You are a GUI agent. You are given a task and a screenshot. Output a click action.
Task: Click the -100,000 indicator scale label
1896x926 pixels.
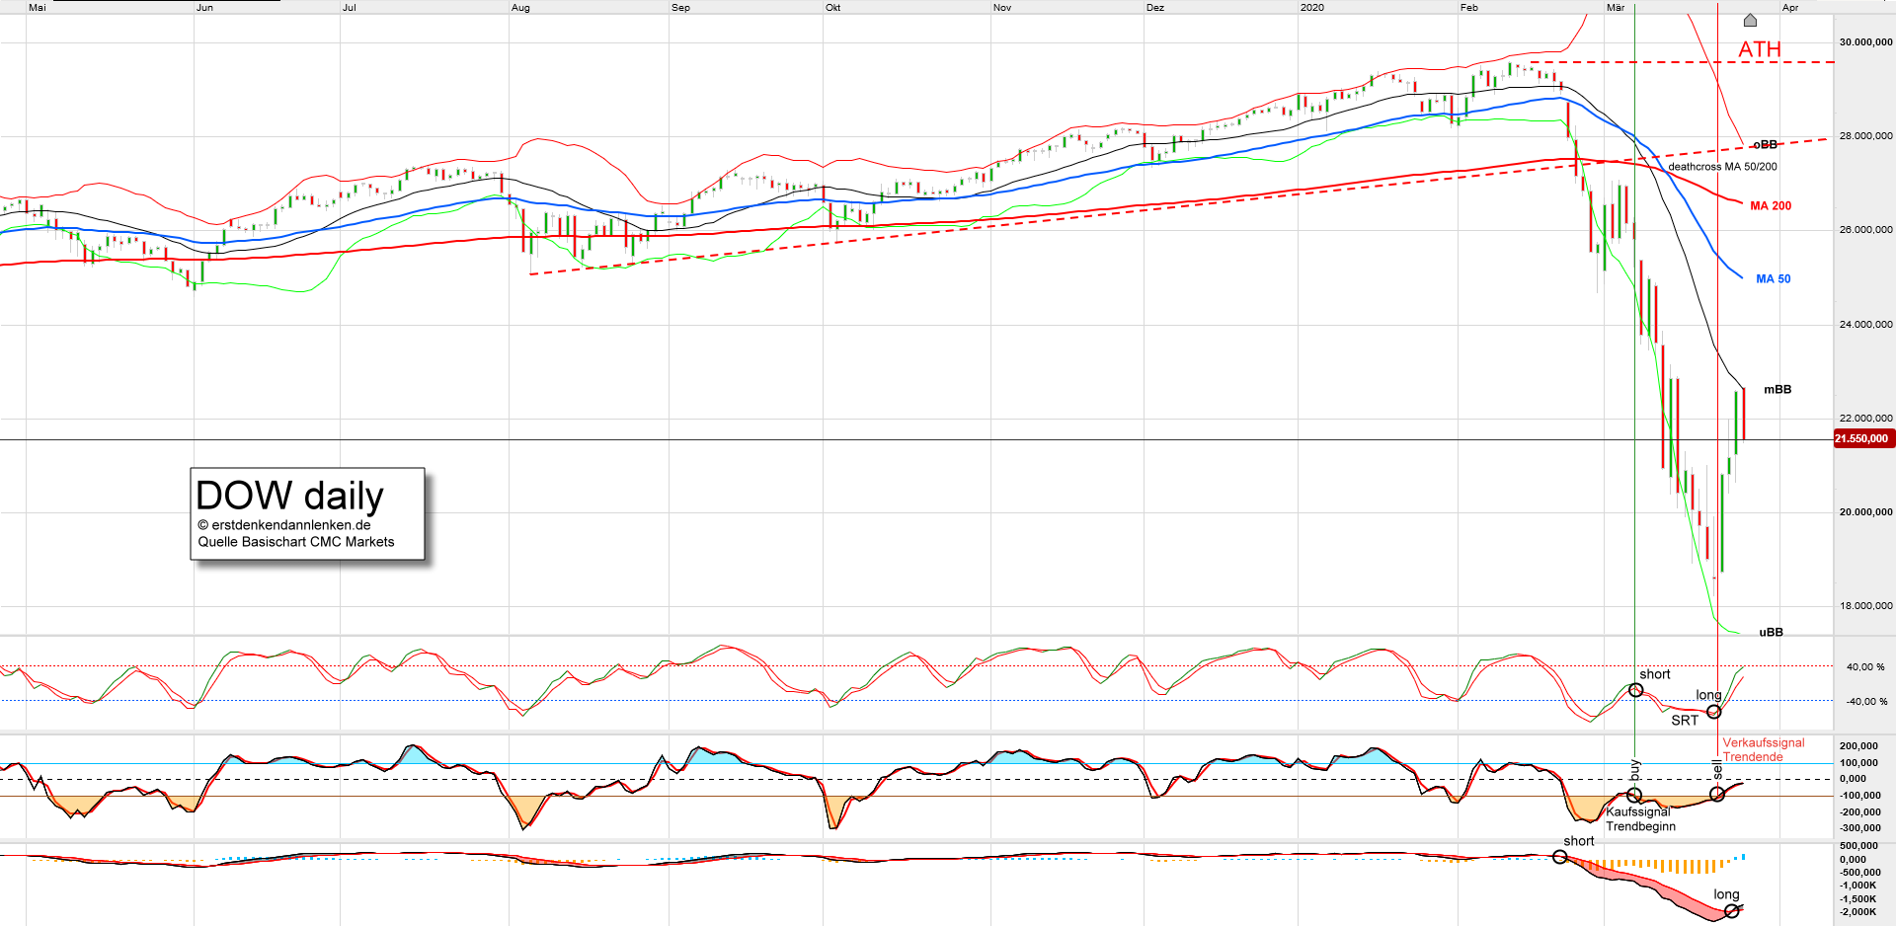(x=1859, y=796)
